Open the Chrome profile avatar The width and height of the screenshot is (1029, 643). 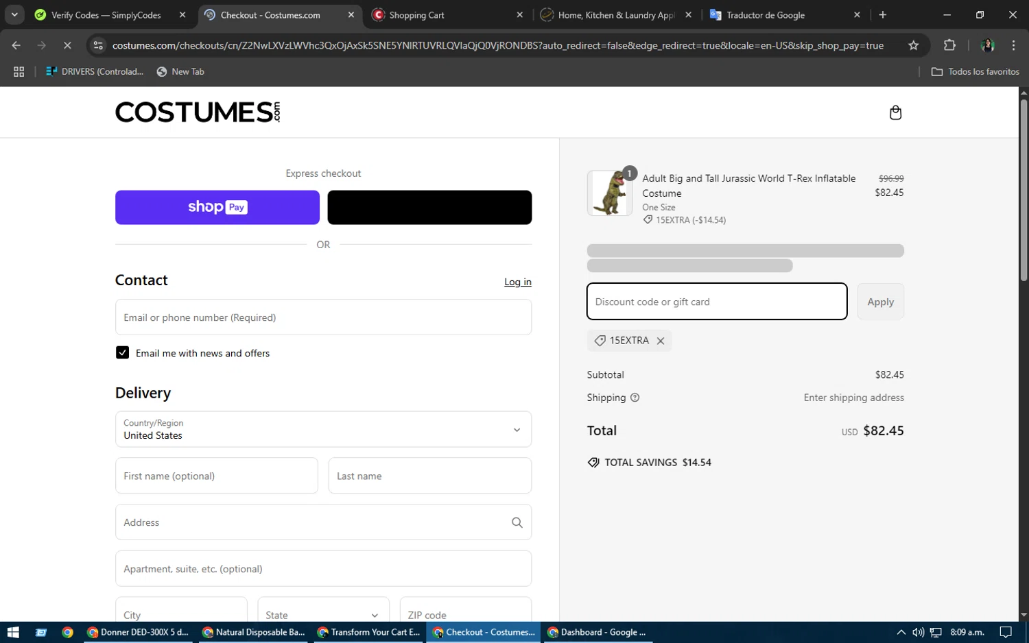coord(988,45)
